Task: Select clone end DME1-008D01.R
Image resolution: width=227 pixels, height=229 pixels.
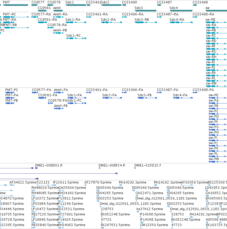Action: click(37, 168)
